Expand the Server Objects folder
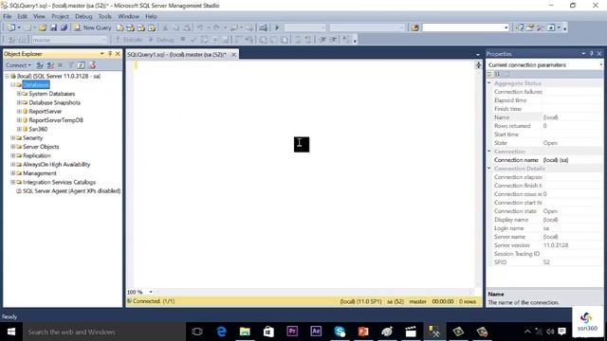The width and height of the screenshot is (607, 341). point(12,147)
